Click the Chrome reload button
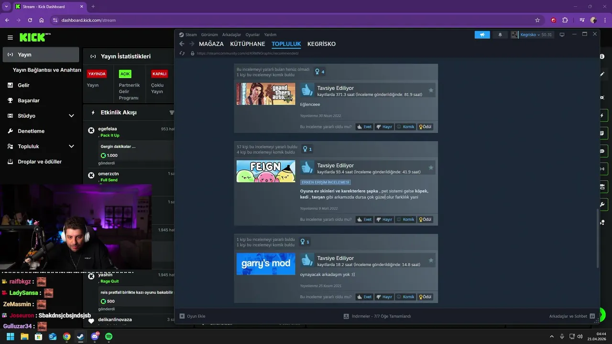The image size is (612, 344). click(x=30, y=20)
